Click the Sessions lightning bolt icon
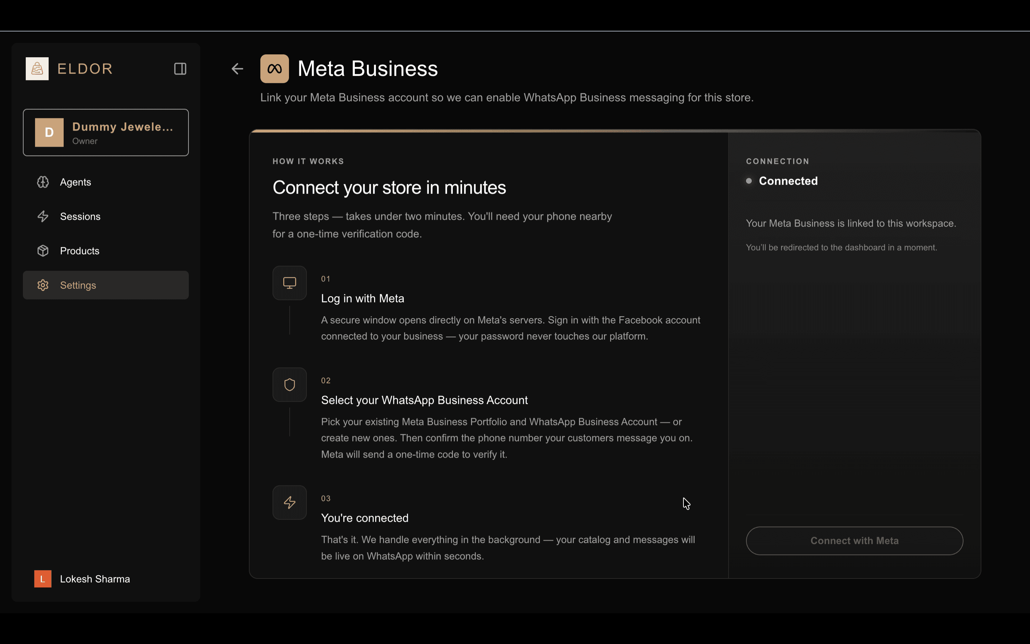1030x644 pixels. coord(43,216)
